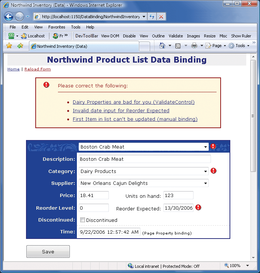Viewport: 260px width, 273px height.
Task: Open the Category Dairy Products dropdown
Action: click(143, 171)
